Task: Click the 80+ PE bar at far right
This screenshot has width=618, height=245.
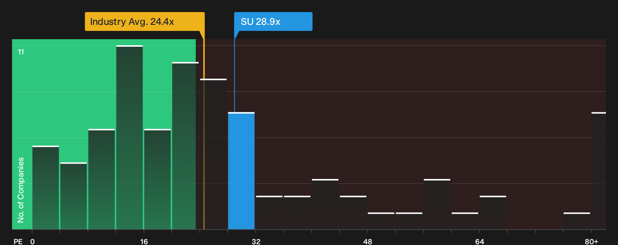Action: click(x=599, y=171)
